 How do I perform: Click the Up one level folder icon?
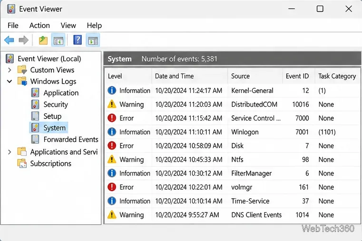(43, 40)
